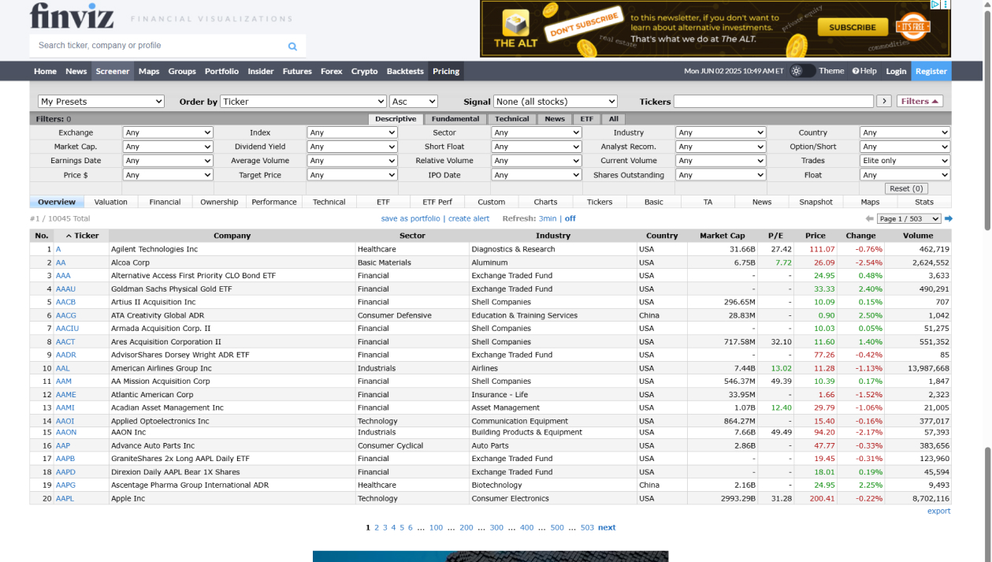This screenshot has width=992, height=562.
Task: Switch to the Ownership view tab
Action: click(x=219, y=202)
